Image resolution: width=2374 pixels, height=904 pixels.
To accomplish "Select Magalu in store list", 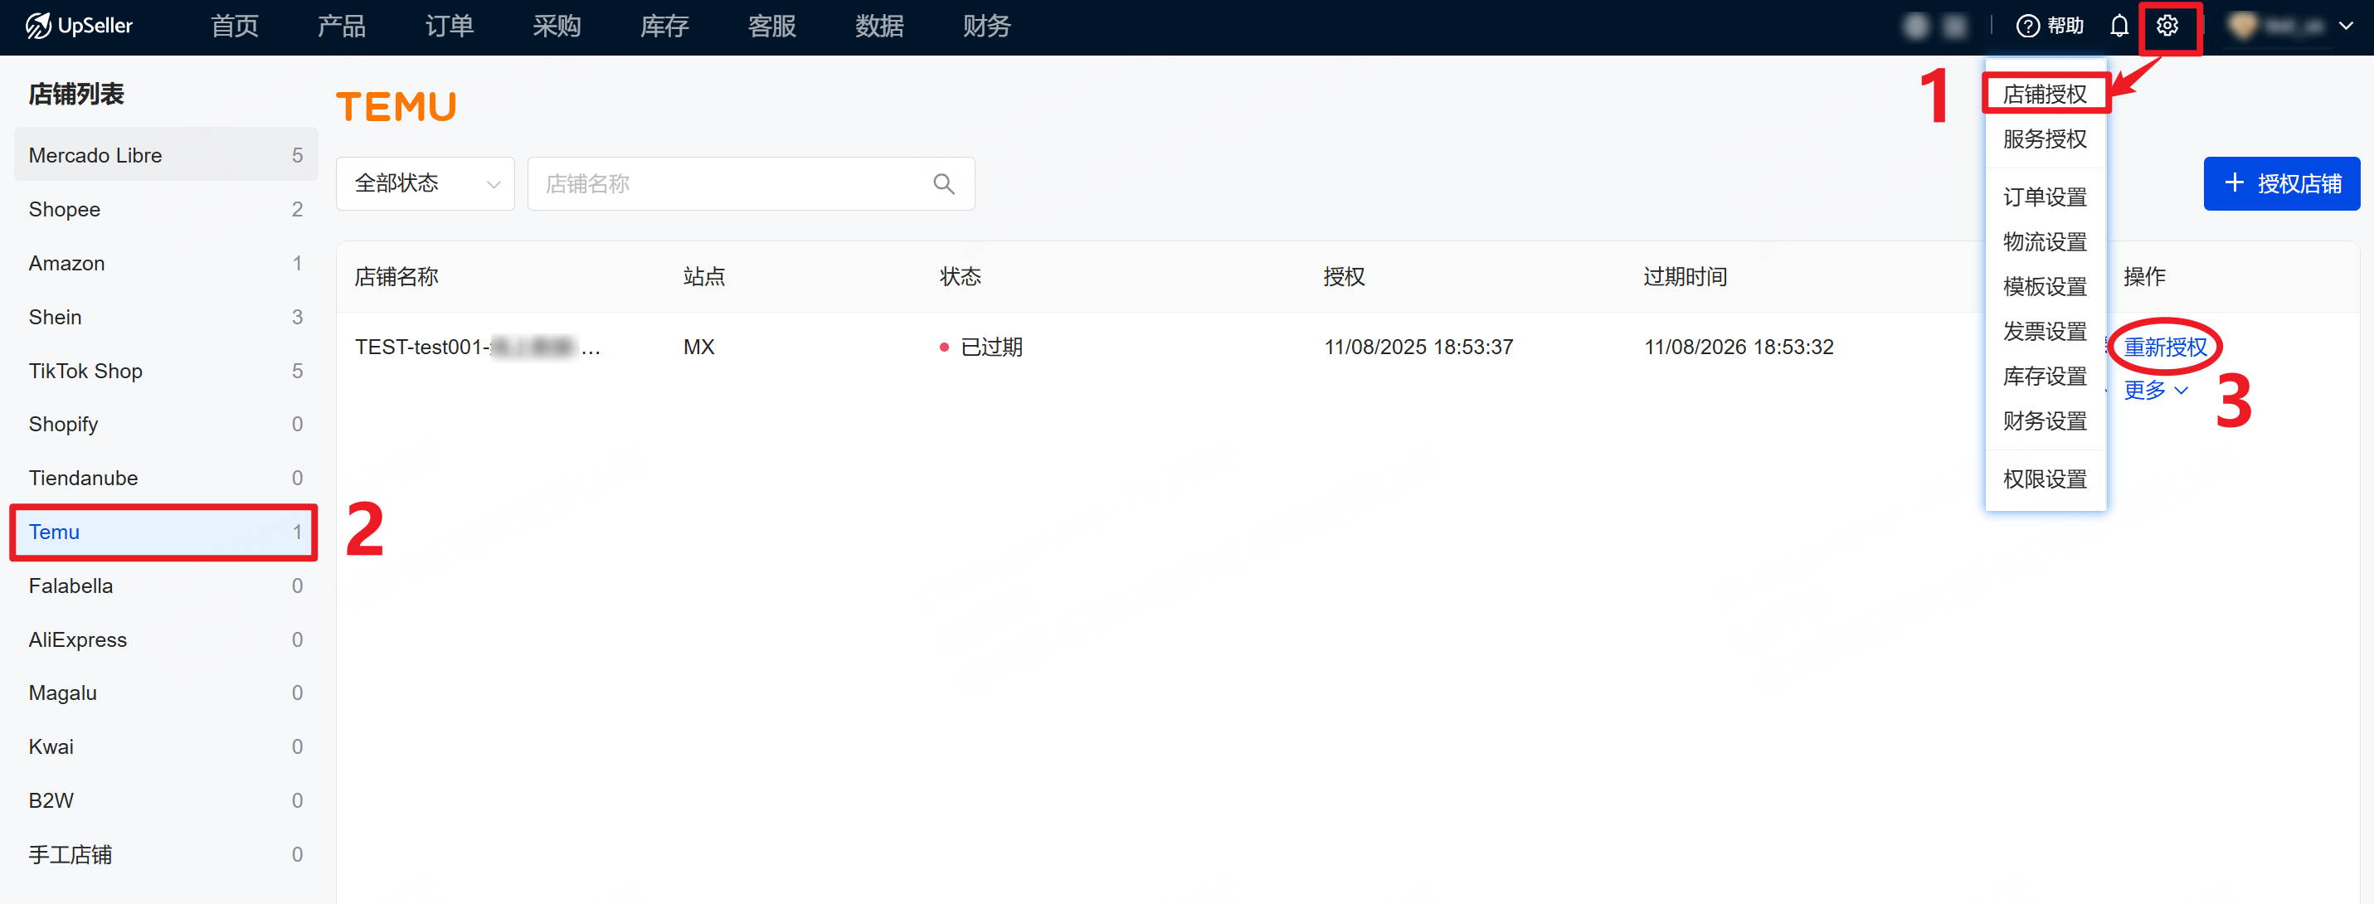I will pyautogui.click(x=166, y=693).
